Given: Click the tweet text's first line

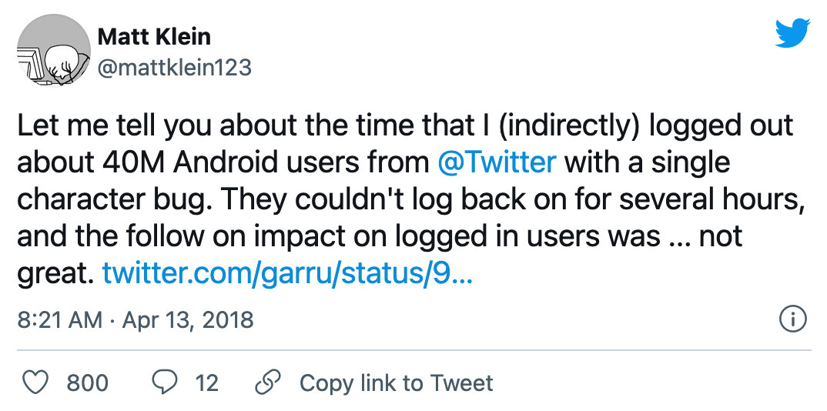Looking at the screenshot, I should (404, 126).
